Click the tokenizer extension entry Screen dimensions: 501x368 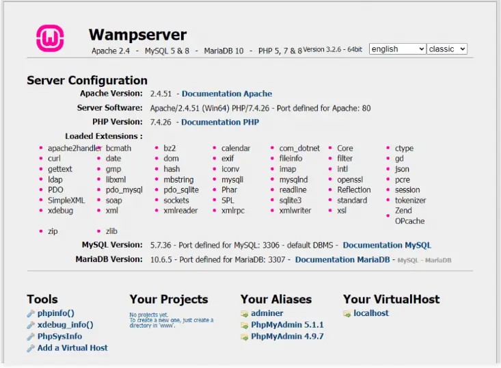pos(410,200)
